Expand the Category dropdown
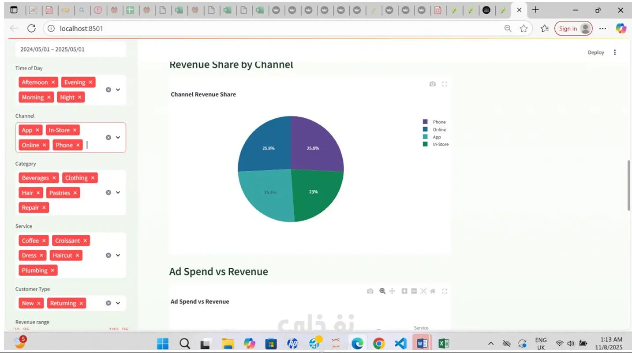 point(118,192)
